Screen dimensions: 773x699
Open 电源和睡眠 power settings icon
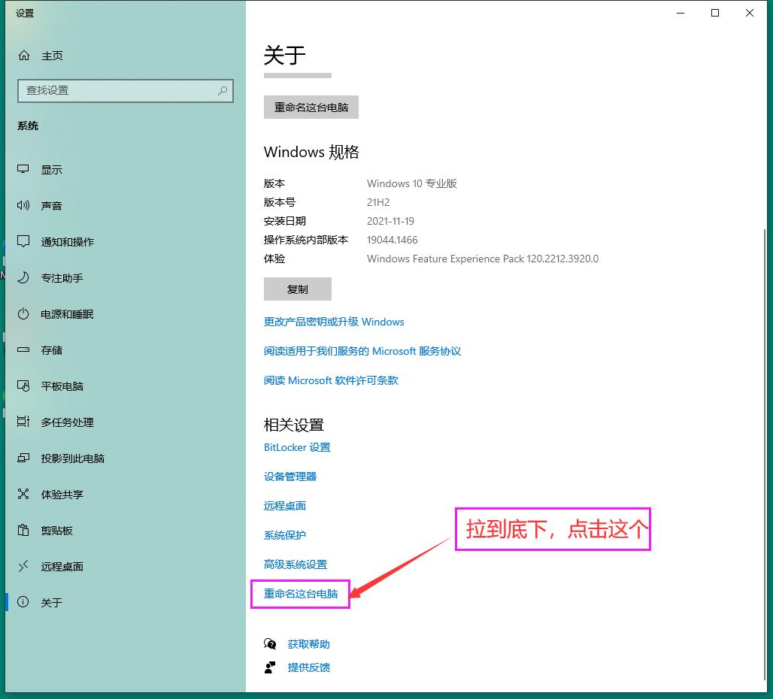(23, 314)
